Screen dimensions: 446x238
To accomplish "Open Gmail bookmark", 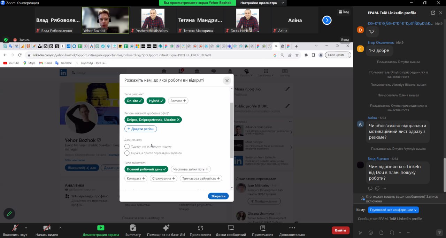I will 46,63.
